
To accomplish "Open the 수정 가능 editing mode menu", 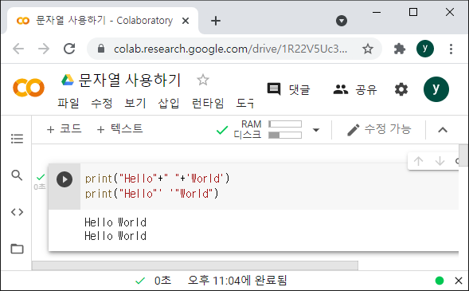I will pos(379,129).
